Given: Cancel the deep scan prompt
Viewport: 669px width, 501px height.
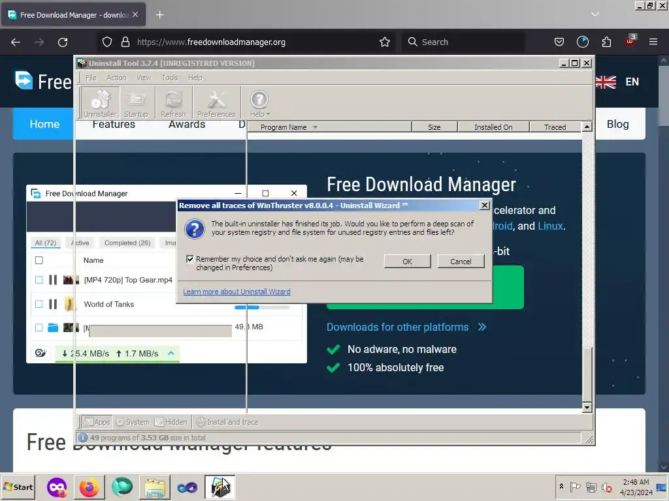Looking at the screenshot, I should click(x=461, y=261).
